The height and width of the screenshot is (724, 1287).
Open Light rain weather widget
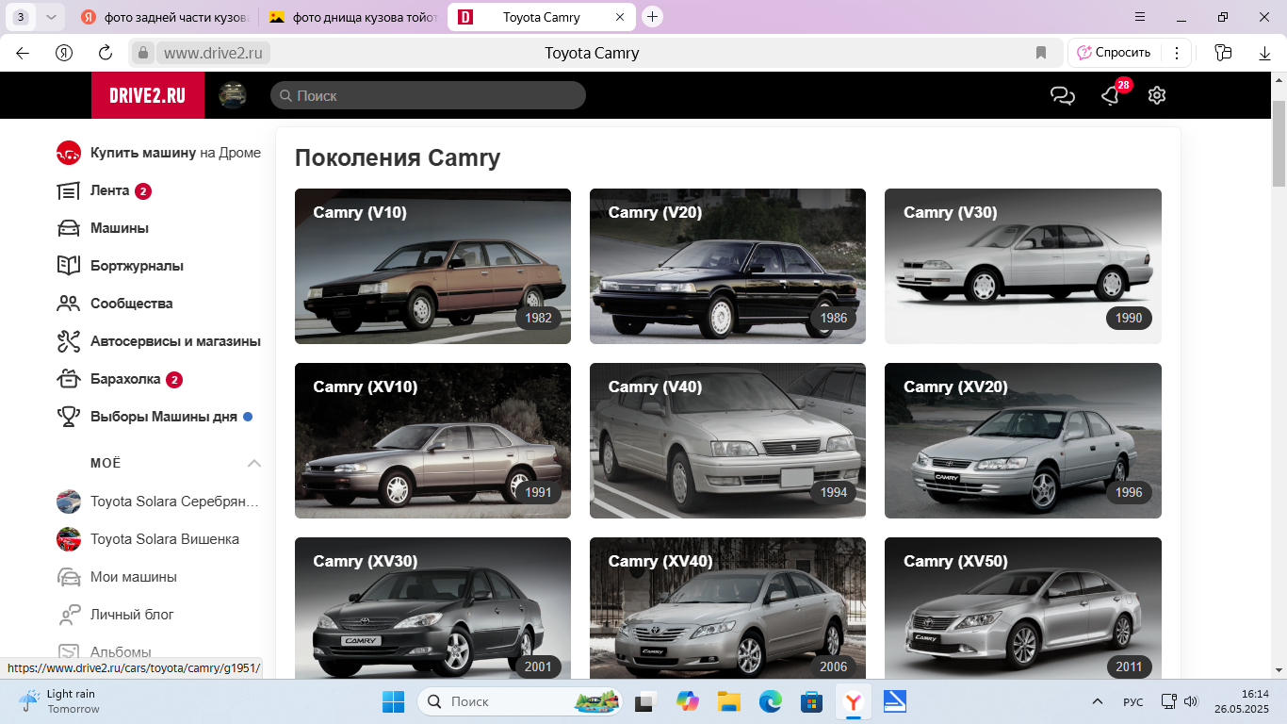tap(58, 701)
